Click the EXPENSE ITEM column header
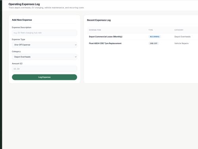The image size is (198, 149). (95, 30)
